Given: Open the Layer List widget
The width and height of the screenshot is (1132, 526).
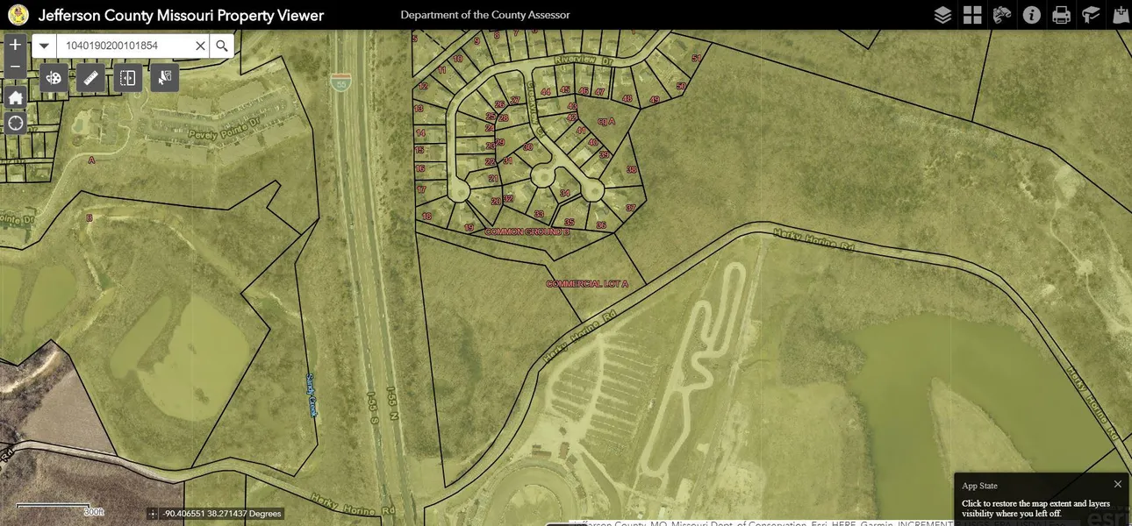Looking at the screenshot, I should click(x=942, y=15).
